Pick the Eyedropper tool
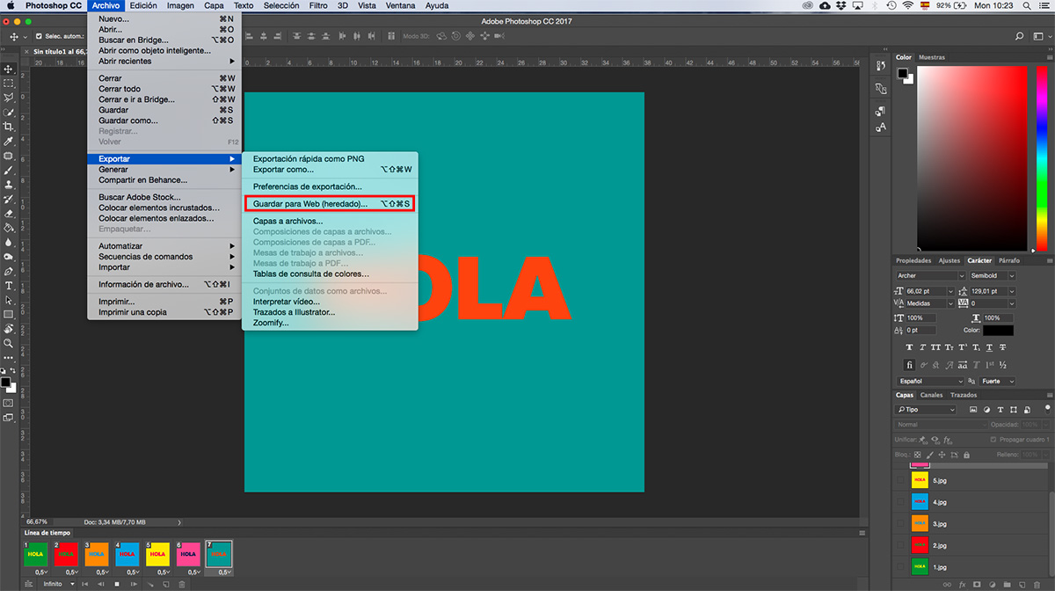Viewport: 1055px width, 591px height. (x=9, y=142)
